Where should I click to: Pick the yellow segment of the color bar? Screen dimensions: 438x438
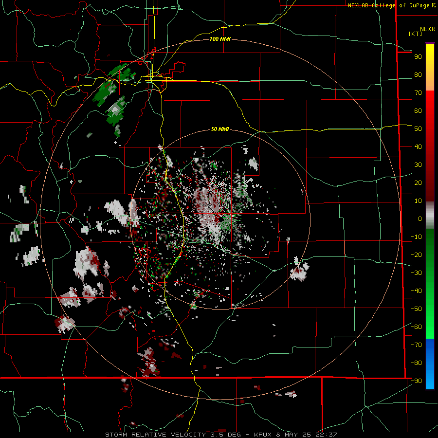(430, 67)
